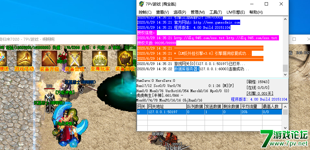Click the 授权天数:99285/99999 line
310x150 pixels.
pyautogui.click(x=156, y=43)
